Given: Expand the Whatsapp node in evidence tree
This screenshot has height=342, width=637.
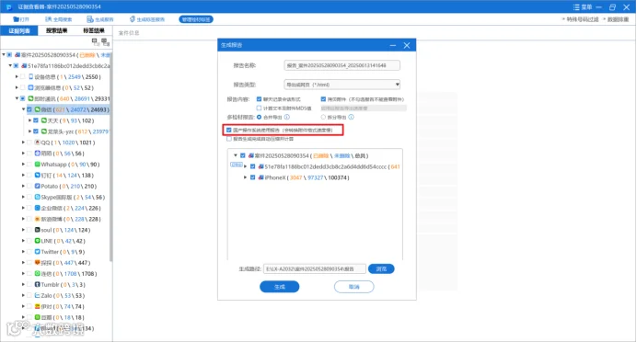Looking at the screenshot, I should pyautogui.click(x=23, y=165).
